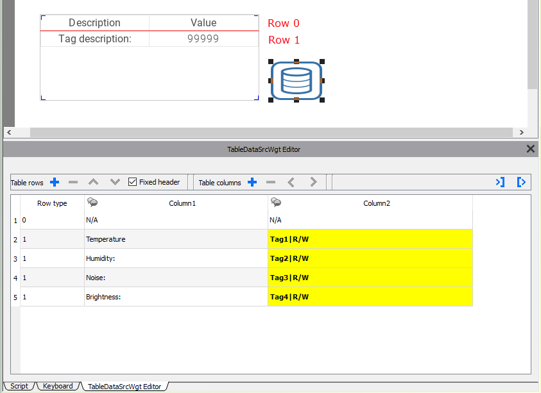
Task: Toggle the Fixed header checkbox
Action: [133, 183]
